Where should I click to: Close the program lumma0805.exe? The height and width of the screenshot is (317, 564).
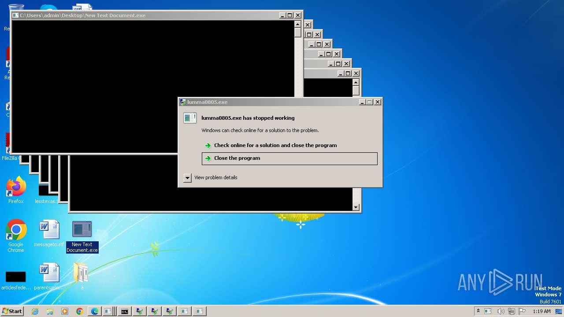(x=289, y=158)
